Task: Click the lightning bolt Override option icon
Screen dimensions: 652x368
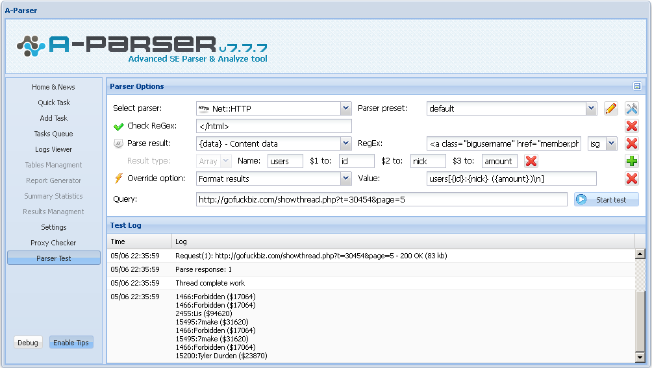Action: (118, 178)
